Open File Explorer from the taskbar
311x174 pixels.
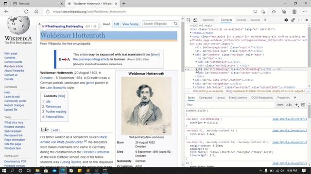click(37, 171)
